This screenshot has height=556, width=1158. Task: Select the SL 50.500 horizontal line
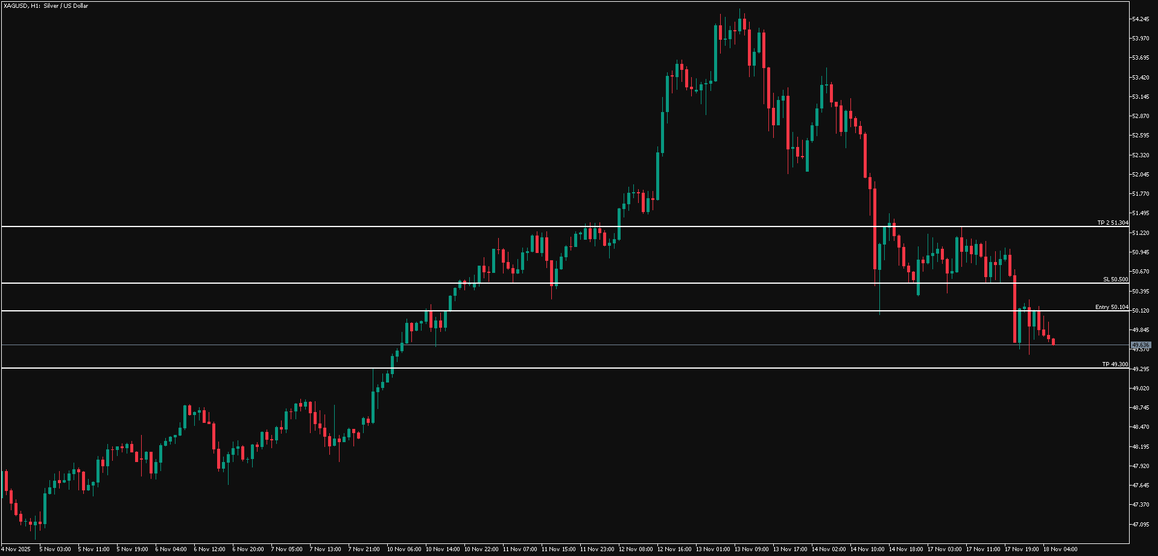[x=543, y=283]
